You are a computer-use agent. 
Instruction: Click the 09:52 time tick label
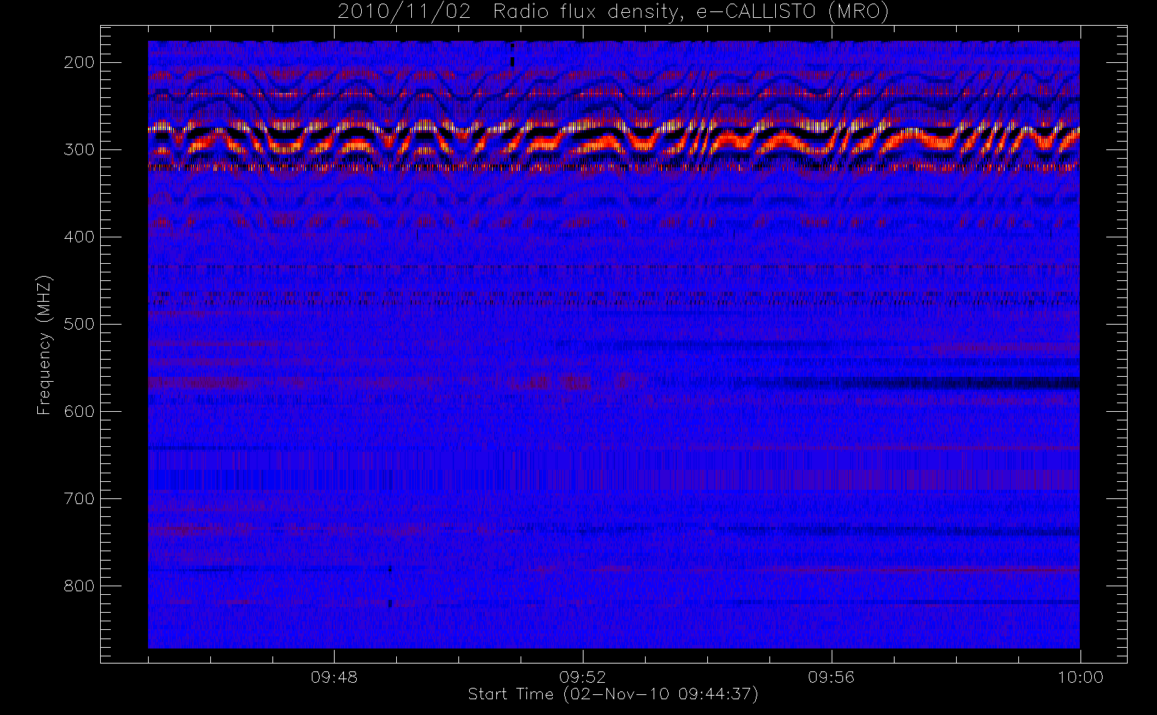583,676
